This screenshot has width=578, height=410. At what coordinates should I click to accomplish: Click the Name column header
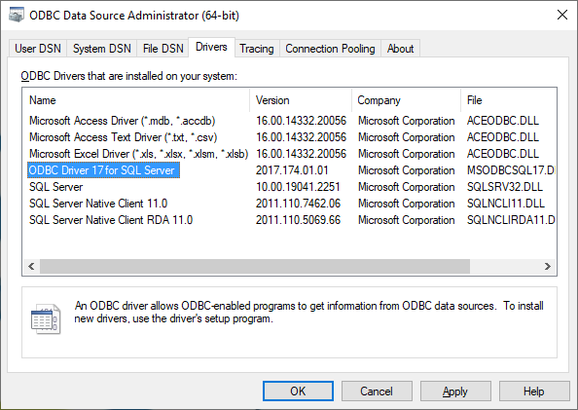pos(135,100)
